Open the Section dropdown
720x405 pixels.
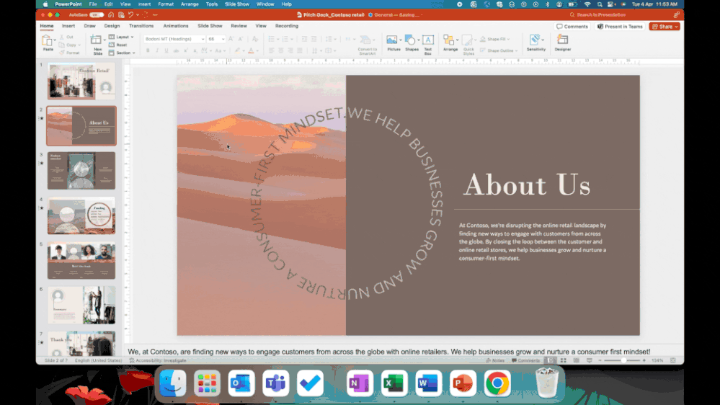pyautogui.click(x=122, y=53)
